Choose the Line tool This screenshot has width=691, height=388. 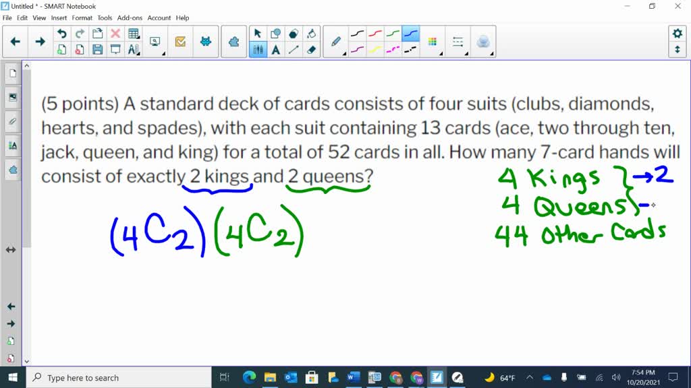point(294,50)
